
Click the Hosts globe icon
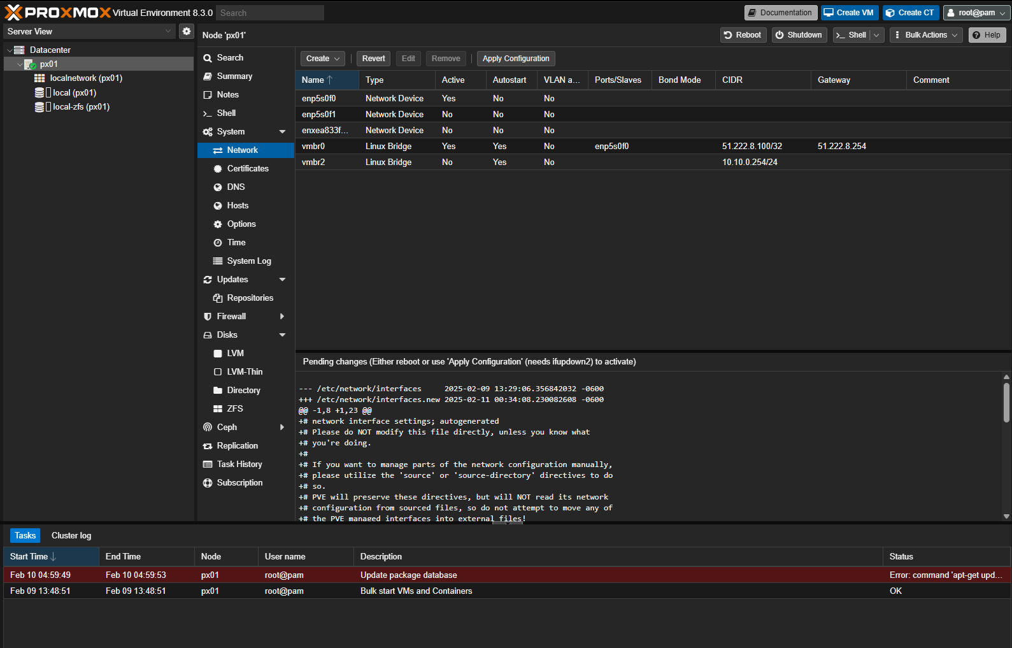click(218, 205)
